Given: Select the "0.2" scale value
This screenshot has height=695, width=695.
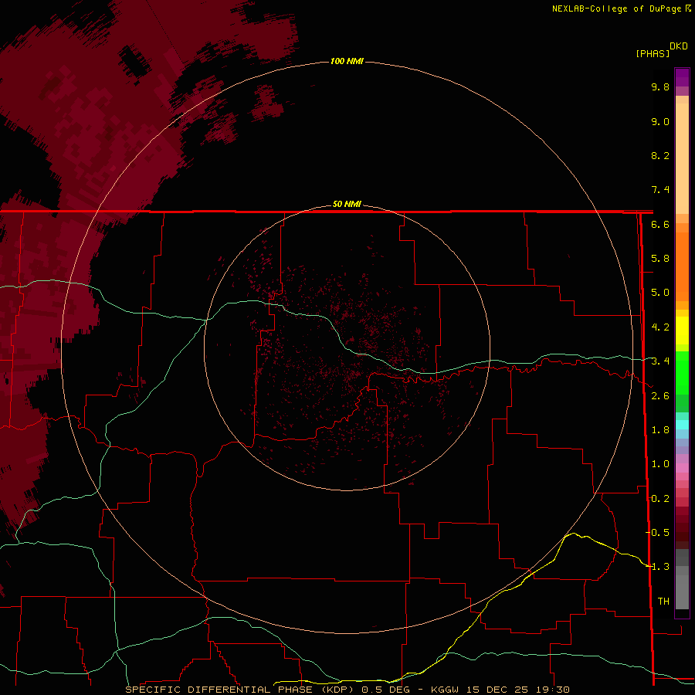Looking at the screenshot, I should coord(660,499).
